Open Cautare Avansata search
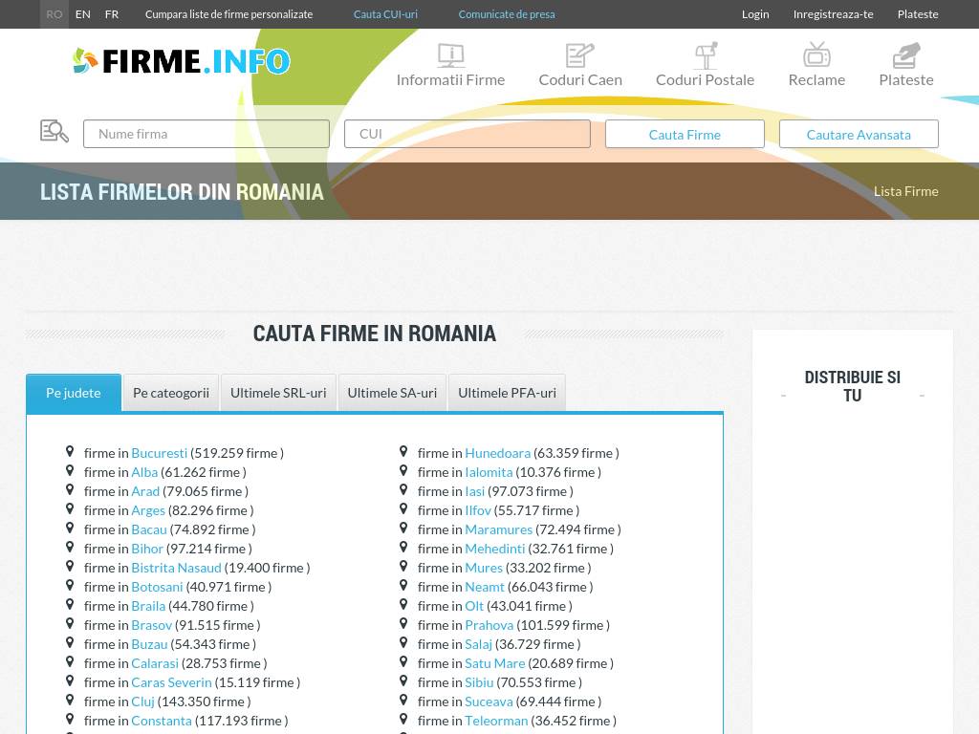This screenshot has width=979, height=734. [x=859, y=135]
